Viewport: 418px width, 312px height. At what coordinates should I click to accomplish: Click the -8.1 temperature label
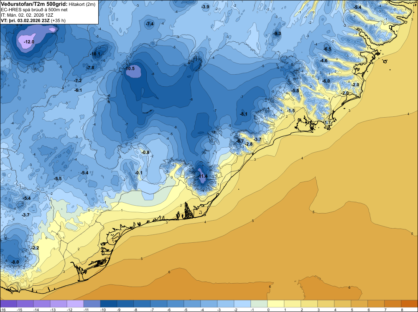click(x=243, y=114)
